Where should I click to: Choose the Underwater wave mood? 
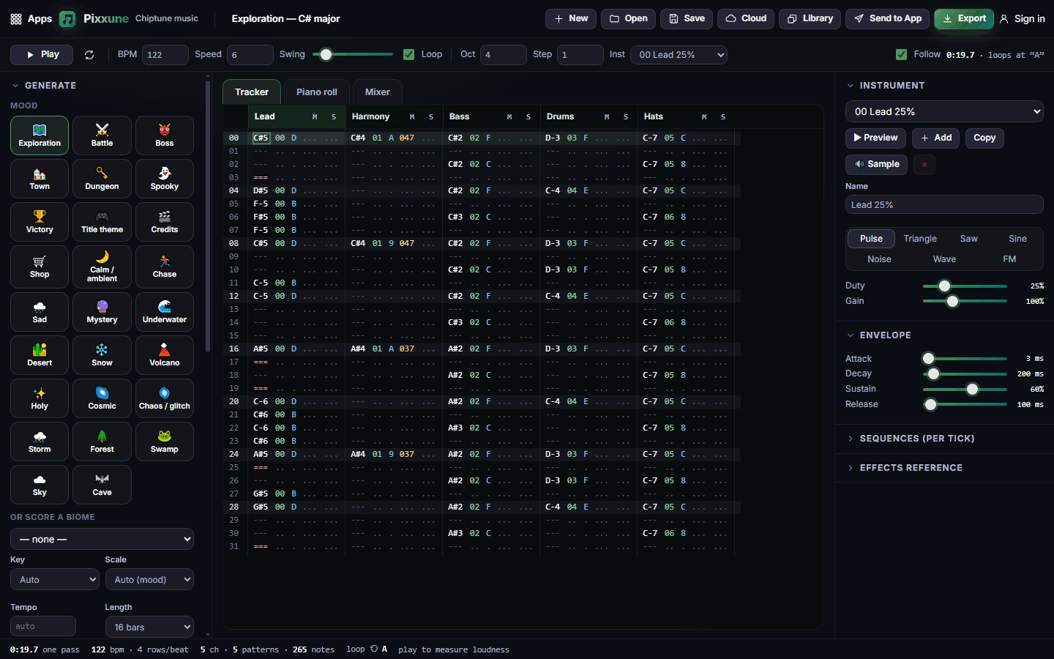click(x=165, y=312)
